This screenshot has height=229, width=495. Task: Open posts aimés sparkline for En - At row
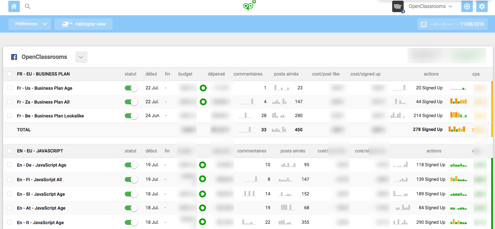point(288,208)
